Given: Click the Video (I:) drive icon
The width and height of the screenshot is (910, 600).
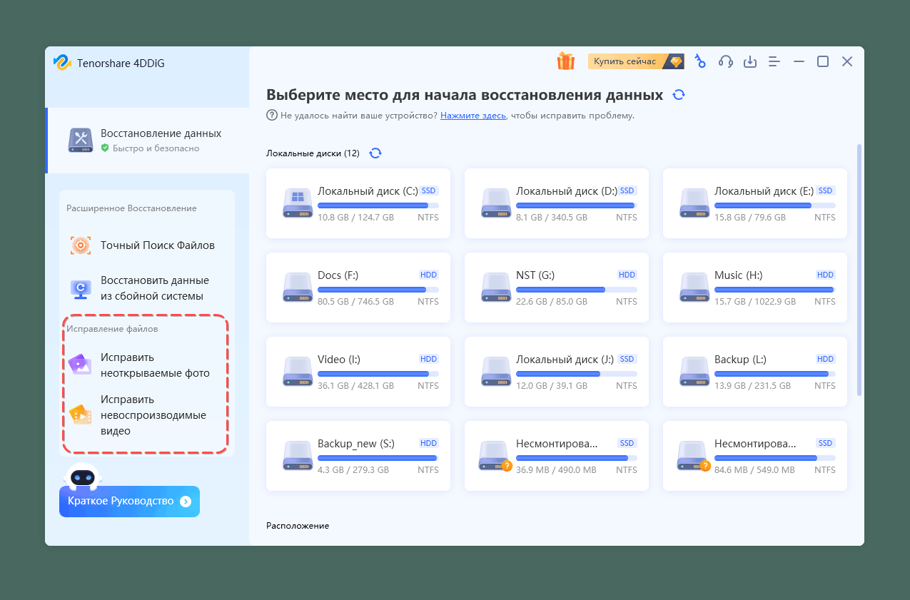Looking at the screenshot, I should coord(298,372).
